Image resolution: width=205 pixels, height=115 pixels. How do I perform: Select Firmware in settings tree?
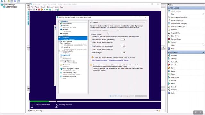[65, 26]
